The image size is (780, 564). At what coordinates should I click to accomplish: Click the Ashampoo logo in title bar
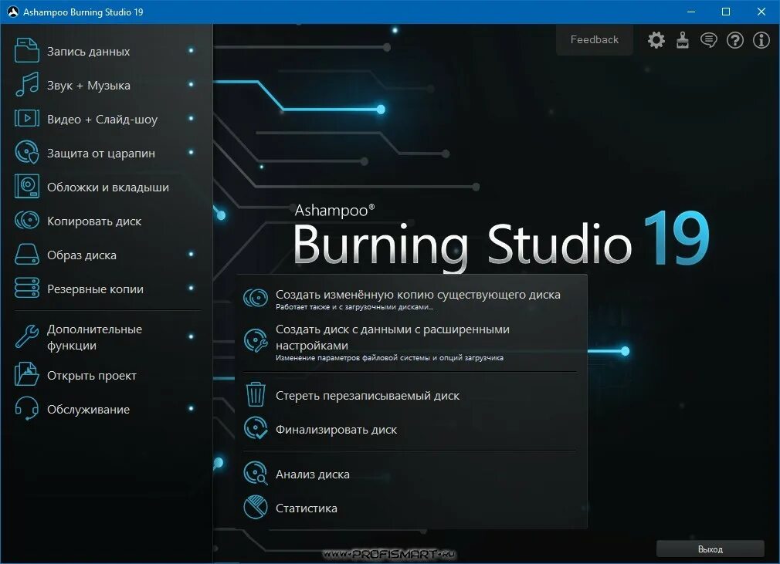(x=12, y=12)
